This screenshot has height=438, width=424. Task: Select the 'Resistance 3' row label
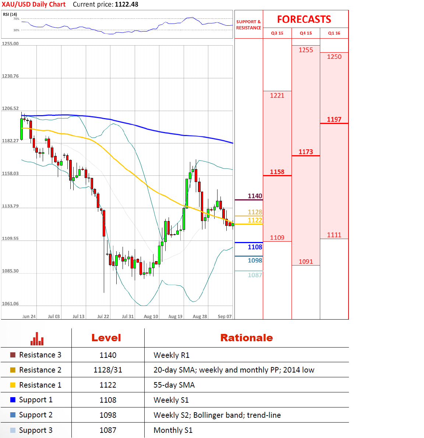pyautogui.click(x=40, y=355)
